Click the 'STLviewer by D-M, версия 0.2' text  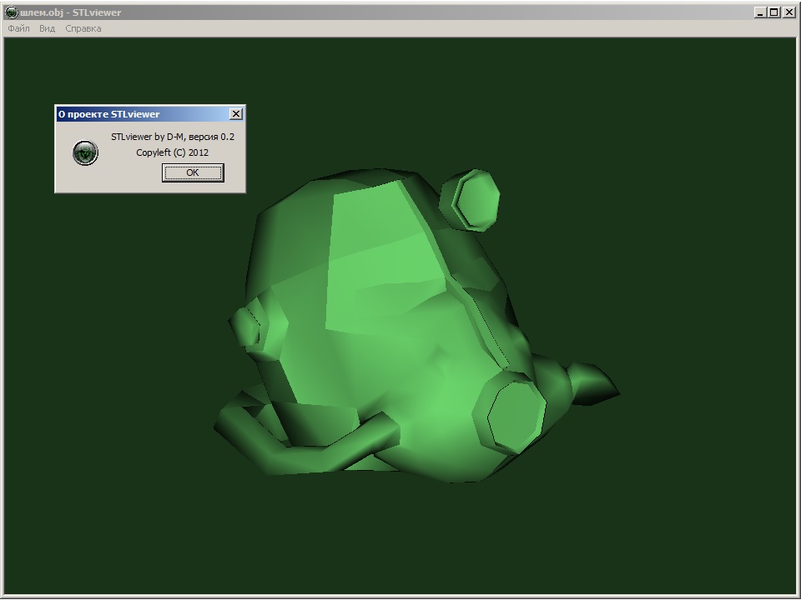click(173, 137)
